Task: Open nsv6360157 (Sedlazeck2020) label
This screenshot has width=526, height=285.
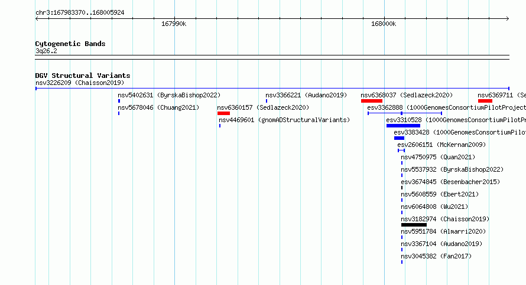Action: click(x=263, y=107)
